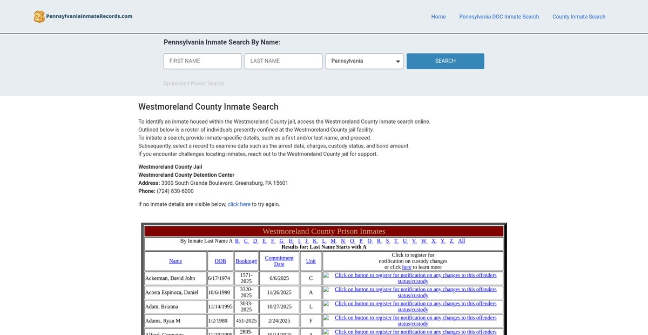Filter inmates by last name letter F
The width and height of the screenshot is (648, 335).
tap(273, 241)
